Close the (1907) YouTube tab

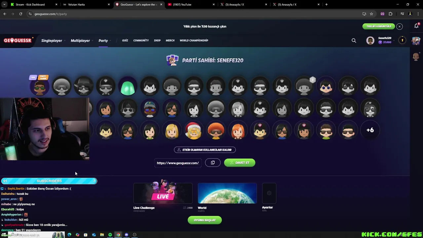213,5
